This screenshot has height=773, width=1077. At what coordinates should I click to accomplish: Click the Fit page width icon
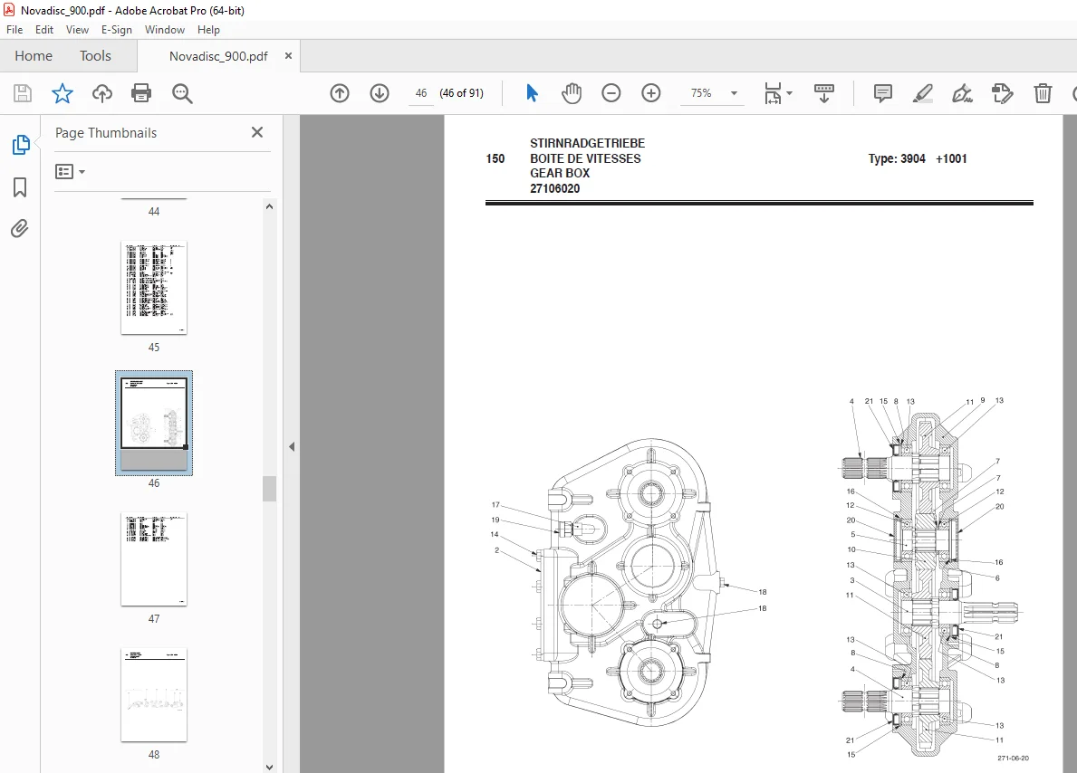(773, 93)
